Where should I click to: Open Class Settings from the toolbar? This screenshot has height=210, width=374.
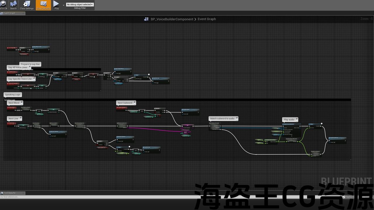27,5
